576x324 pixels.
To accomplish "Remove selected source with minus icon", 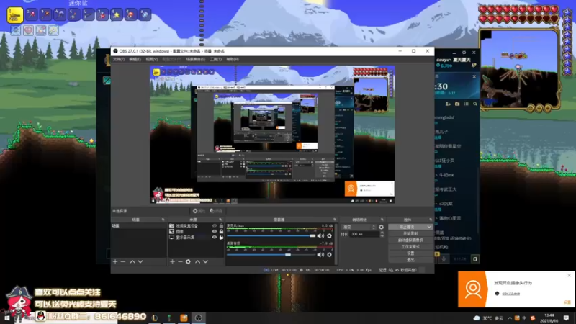I will (180, 261).
